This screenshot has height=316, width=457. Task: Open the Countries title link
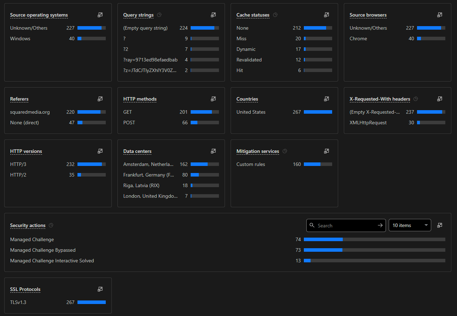(x=247, y=99)
